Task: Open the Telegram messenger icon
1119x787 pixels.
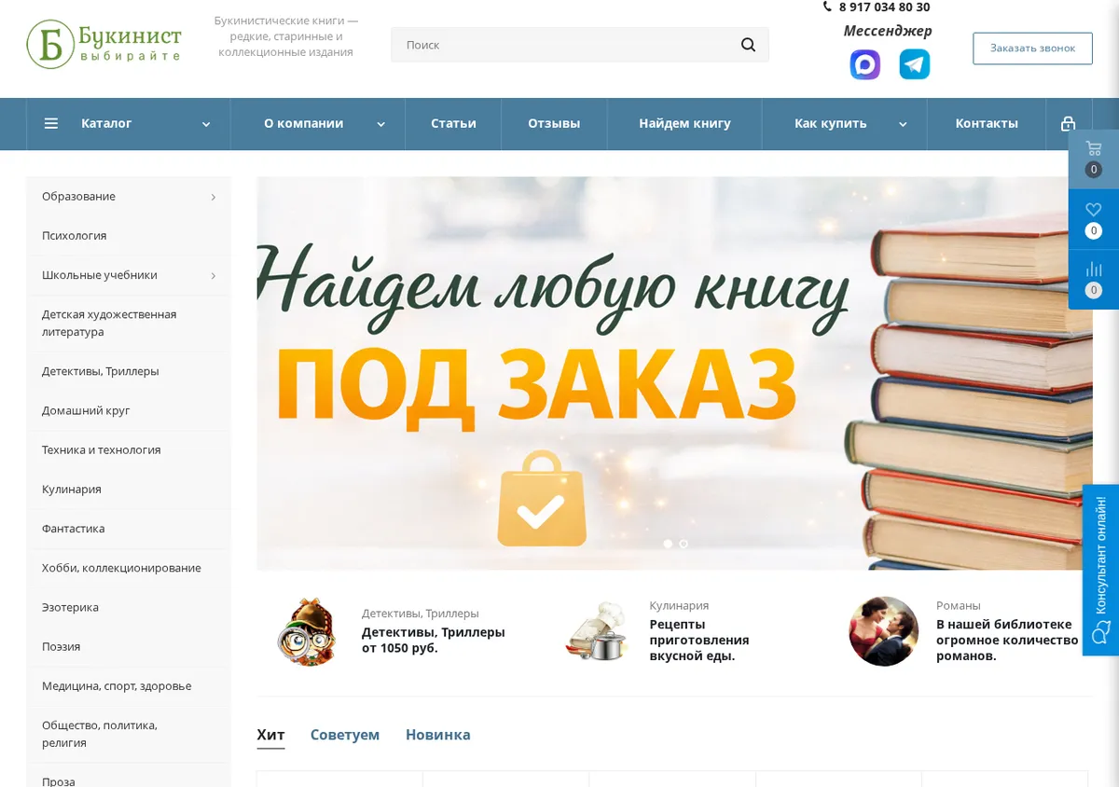Action: [914, 64]
